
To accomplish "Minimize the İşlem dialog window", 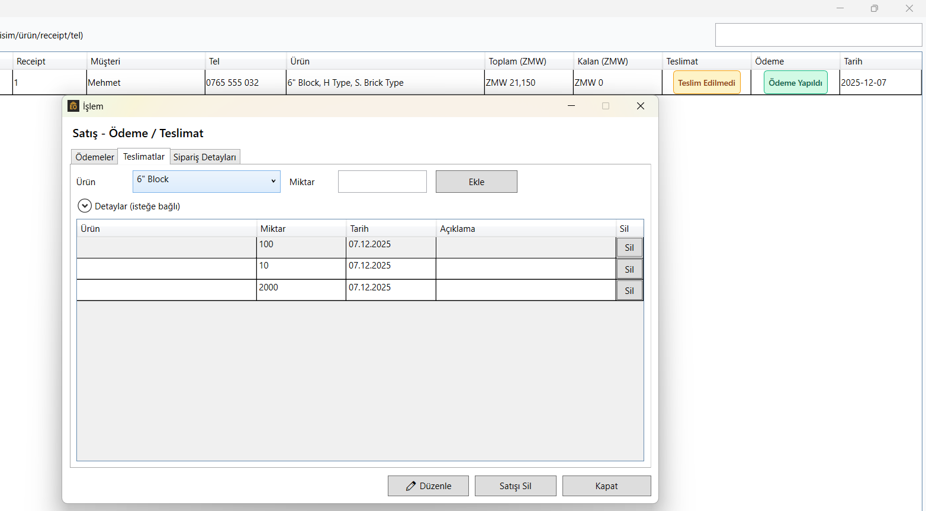I will pos(571,106).
